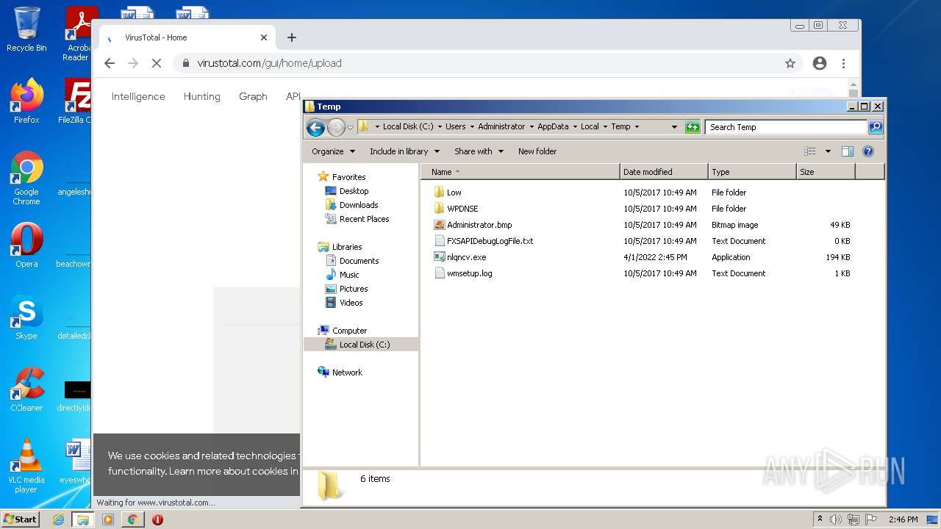Expand the recent pages dropdown arrow
Image resolution: width=941 pixels, height=529 pixels.
point(350,127)
